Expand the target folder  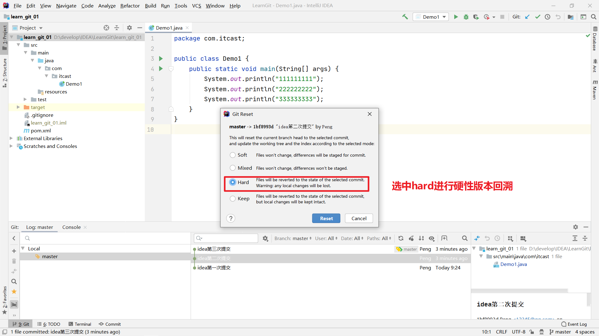18,107
